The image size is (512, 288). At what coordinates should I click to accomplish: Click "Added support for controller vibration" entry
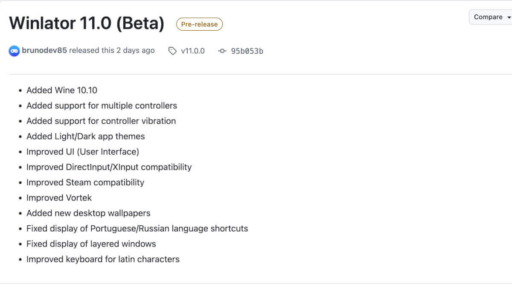pos(101,121)
